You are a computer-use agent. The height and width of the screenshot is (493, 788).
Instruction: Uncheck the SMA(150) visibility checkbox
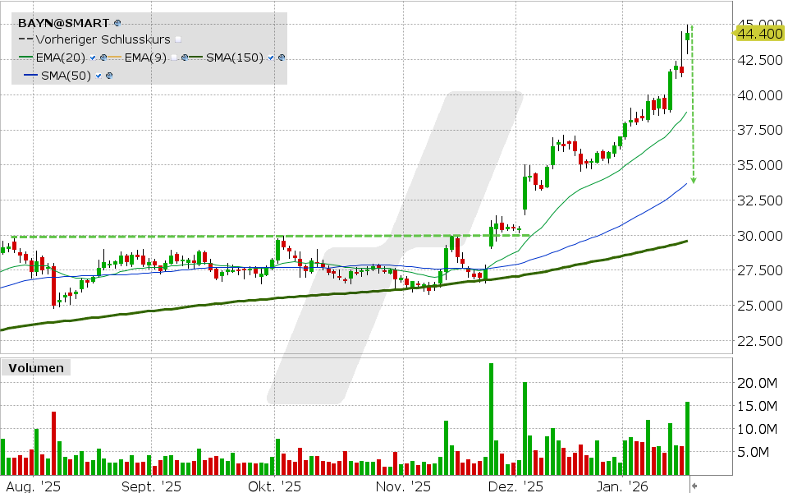click(x=270, y=57)
